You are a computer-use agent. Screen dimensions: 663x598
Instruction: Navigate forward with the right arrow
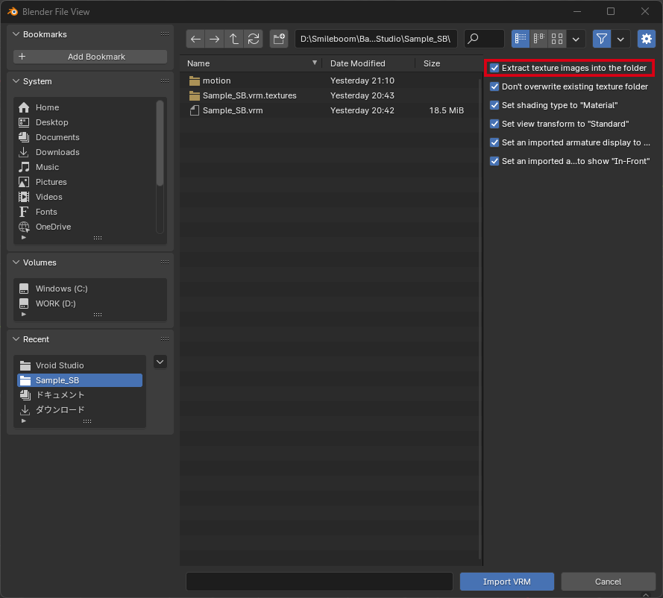(215, 39)
